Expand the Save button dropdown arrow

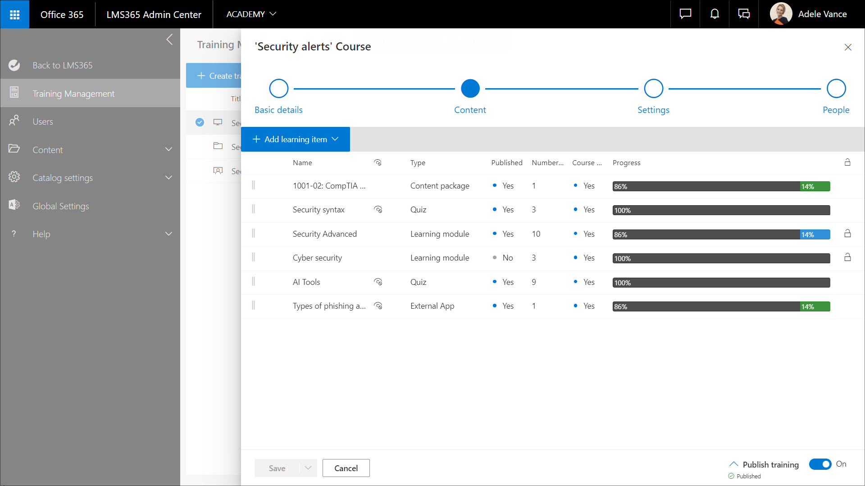click(308, 468)
